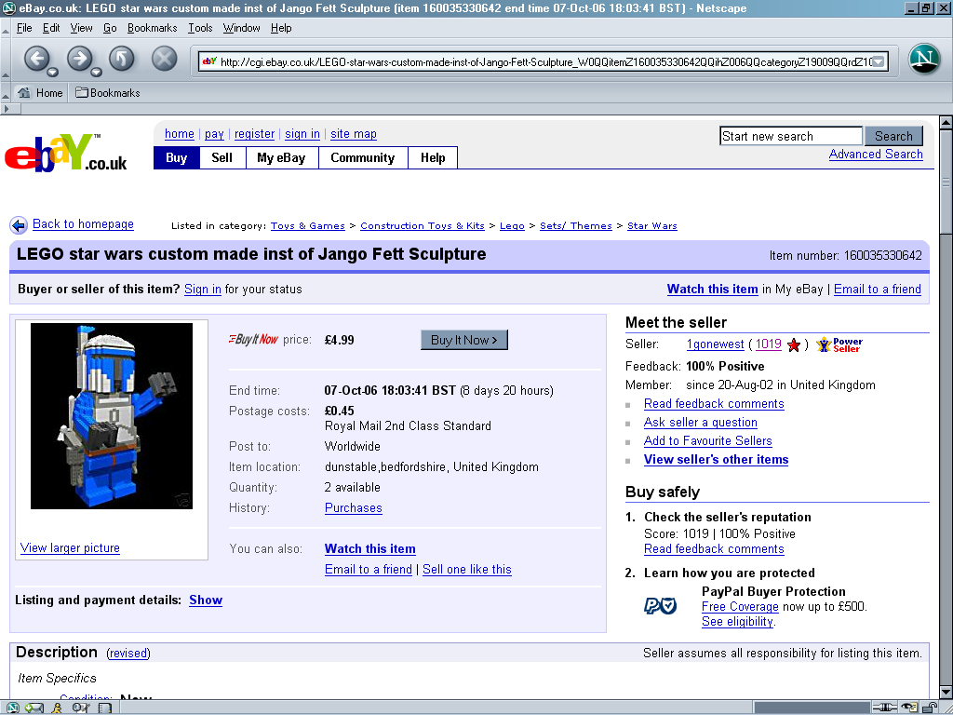Open the File menu

coord(24,28)
